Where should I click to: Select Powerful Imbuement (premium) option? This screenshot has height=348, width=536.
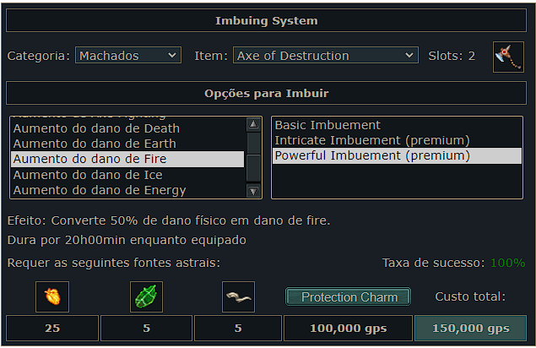point(372,155)
